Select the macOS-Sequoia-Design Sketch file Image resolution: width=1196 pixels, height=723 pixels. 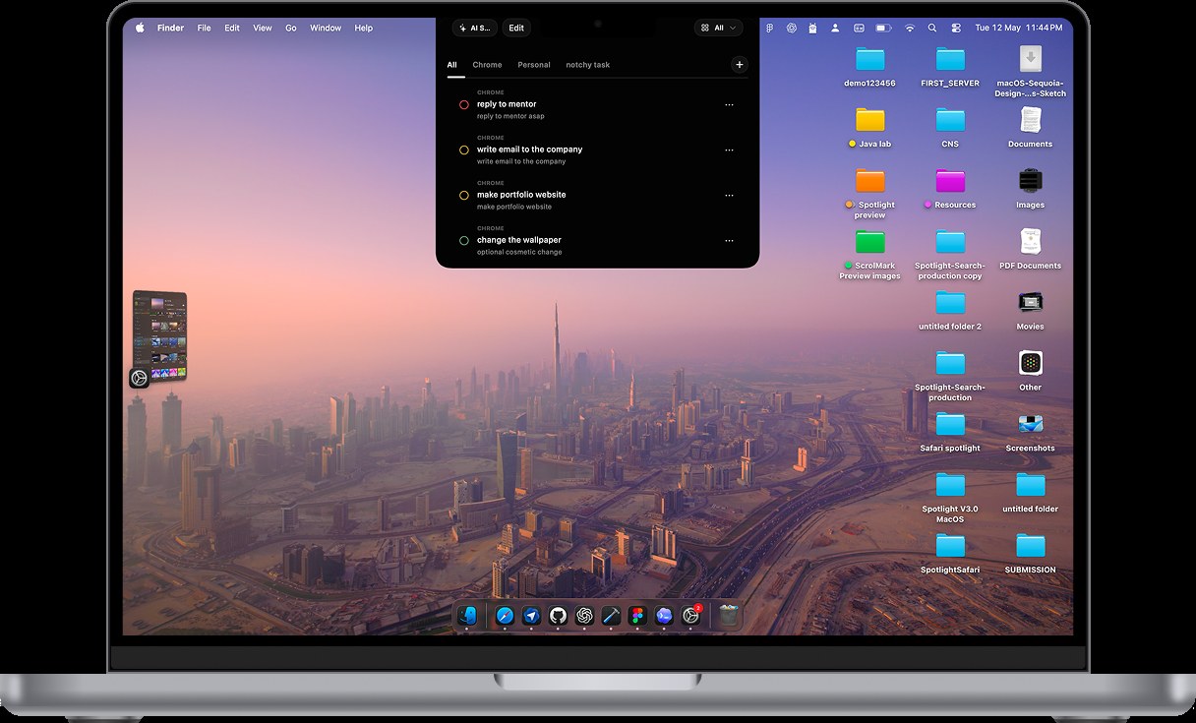tap(1030, 72)
